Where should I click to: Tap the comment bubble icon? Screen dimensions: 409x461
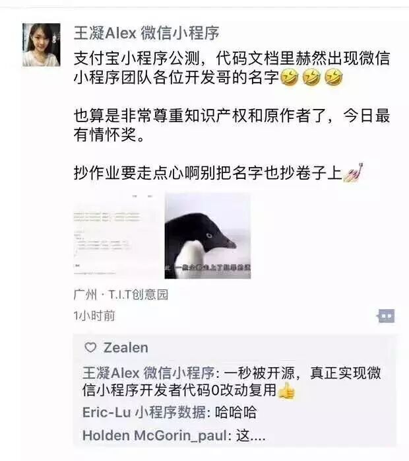click(x=386, y=316)
